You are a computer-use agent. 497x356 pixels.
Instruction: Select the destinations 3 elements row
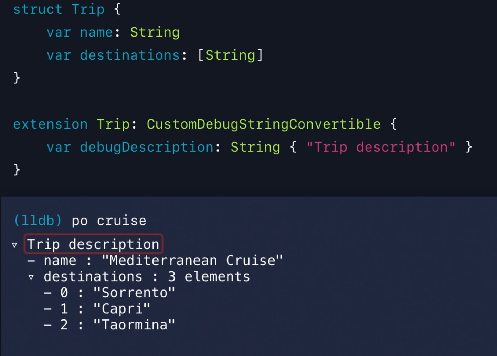(139, 277)
